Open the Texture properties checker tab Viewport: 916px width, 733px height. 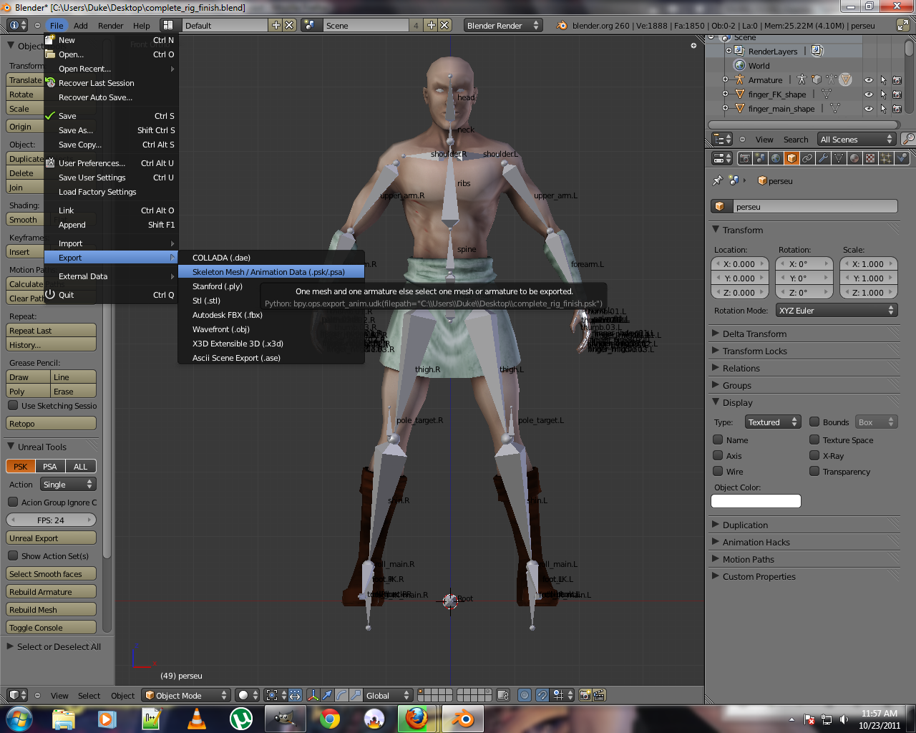[x=870, y=158]
